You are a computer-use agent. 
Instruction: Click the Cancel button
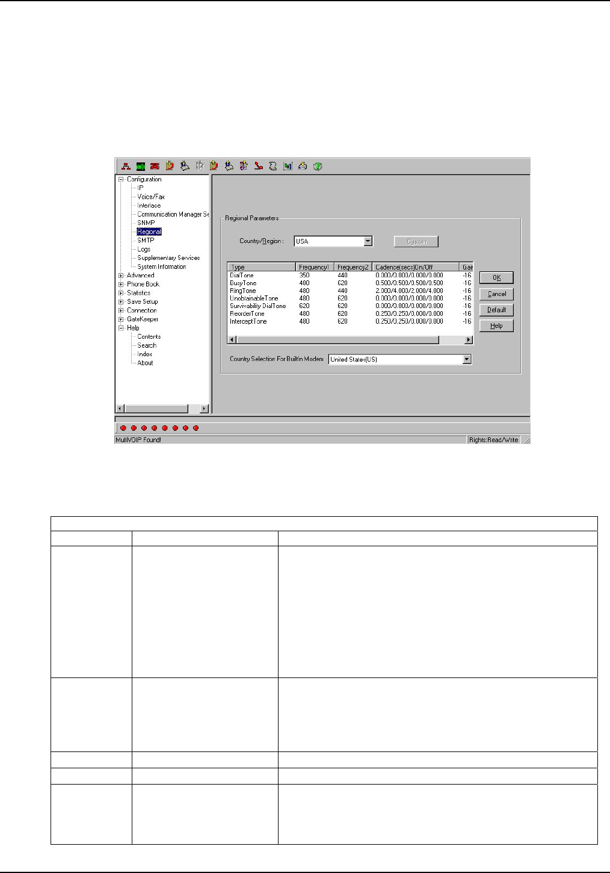[x=496, y=294]
